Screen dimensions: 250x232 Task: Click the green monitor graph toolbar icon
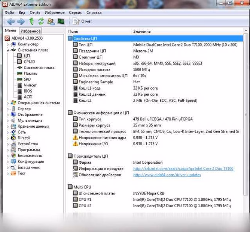(x=61, y=21)
